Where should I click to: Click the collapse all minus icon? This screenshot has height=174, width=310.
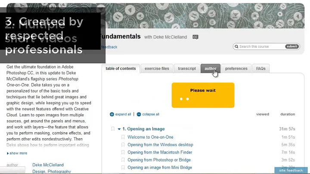coord(139,115)
